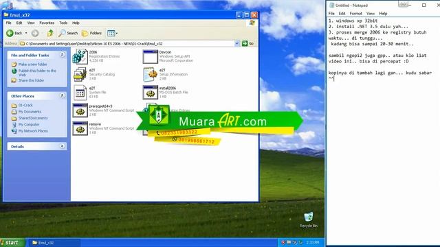Select the prereqset64v3 command script icon
The width and height of the screenshot is (440, 247).
(80, 110)
